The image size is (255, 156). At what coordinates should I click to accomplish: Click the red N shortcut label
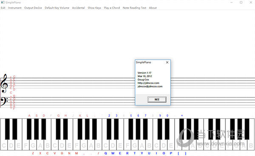click(x=69, y=153)
